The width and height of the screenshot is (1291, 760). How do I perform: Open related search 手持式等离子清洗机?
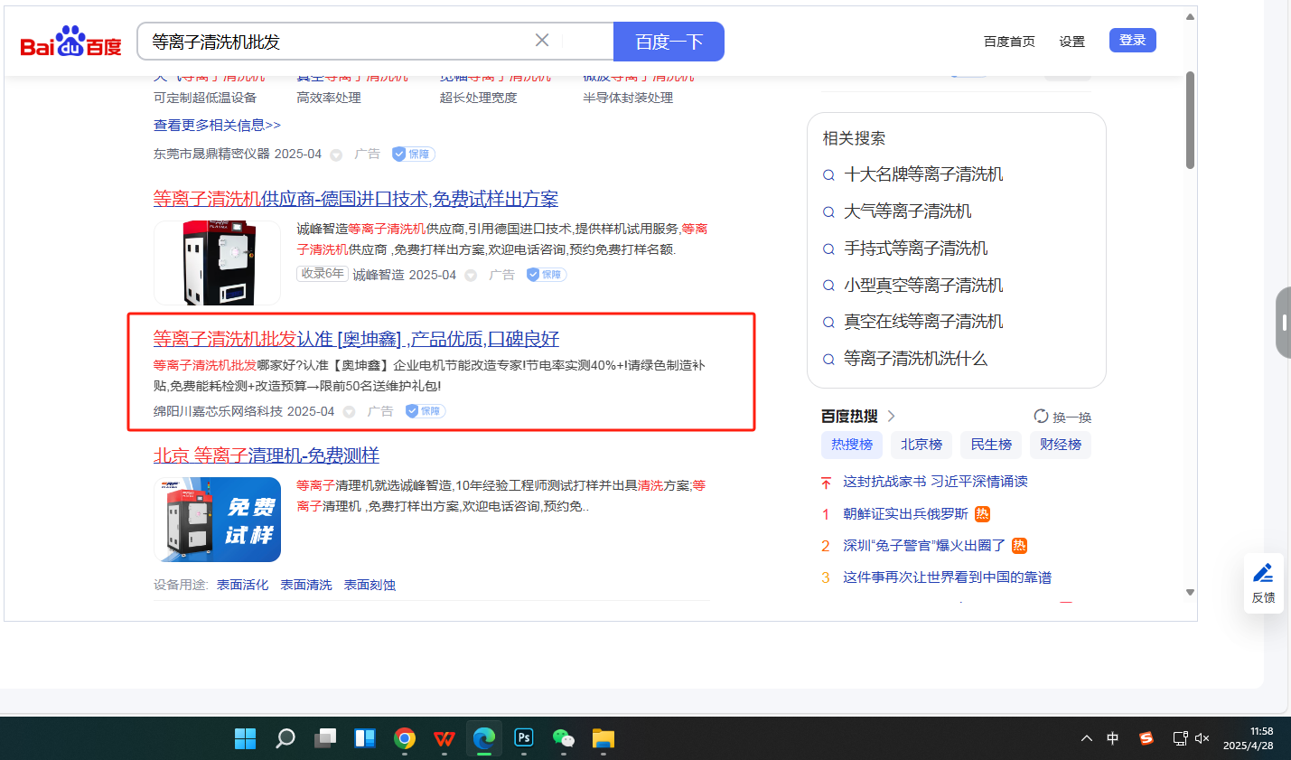[x=915, y=249]
